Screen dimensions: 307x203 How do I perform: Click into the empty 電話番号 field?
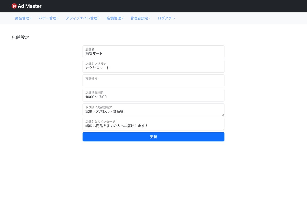click(x=153, y=81)
